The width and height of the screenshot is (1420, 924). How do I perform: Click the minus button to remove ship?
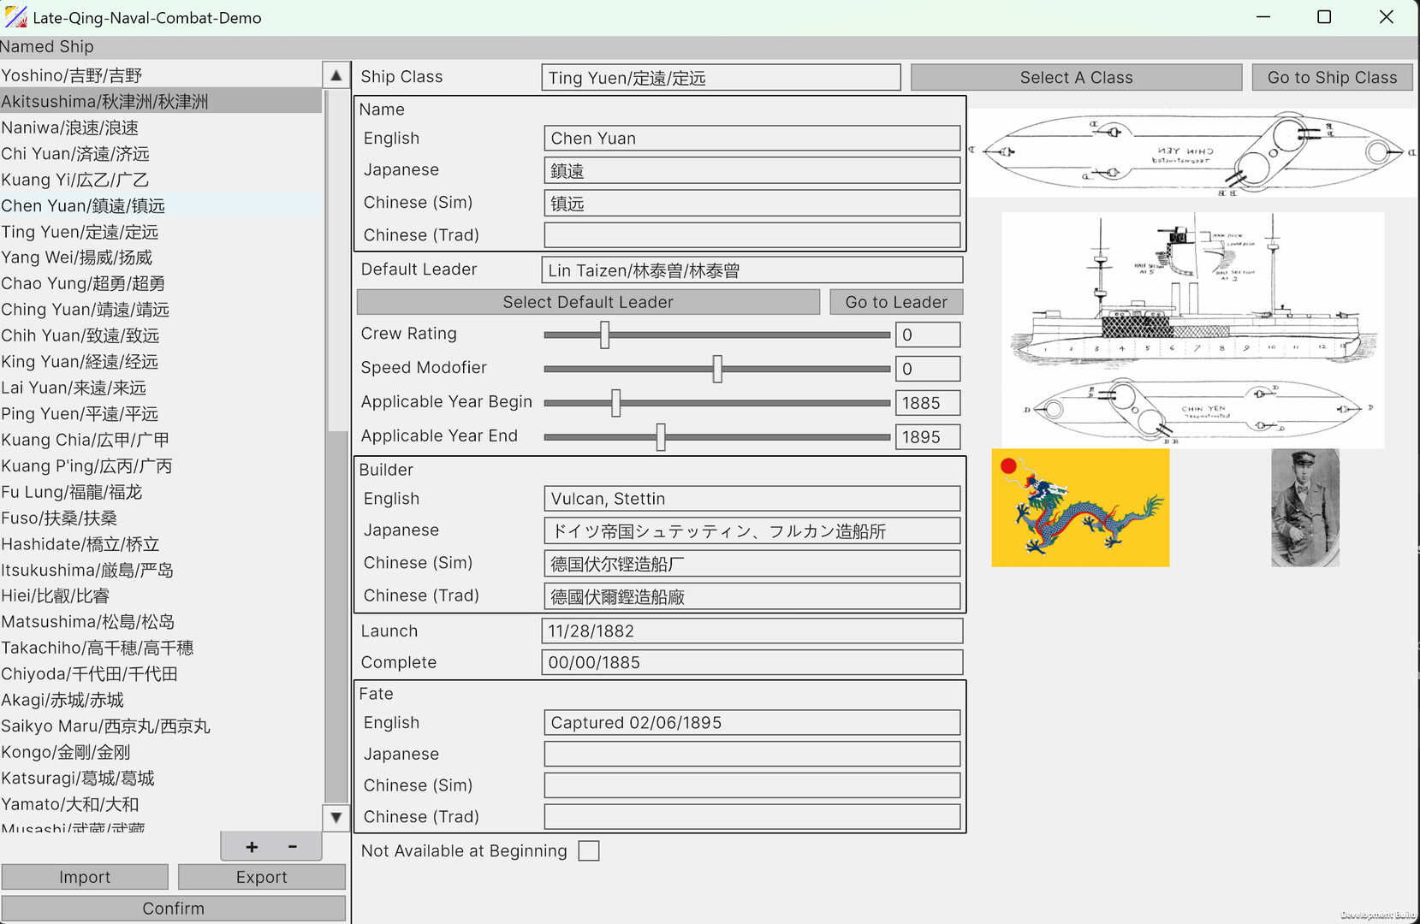pos(293,847)
